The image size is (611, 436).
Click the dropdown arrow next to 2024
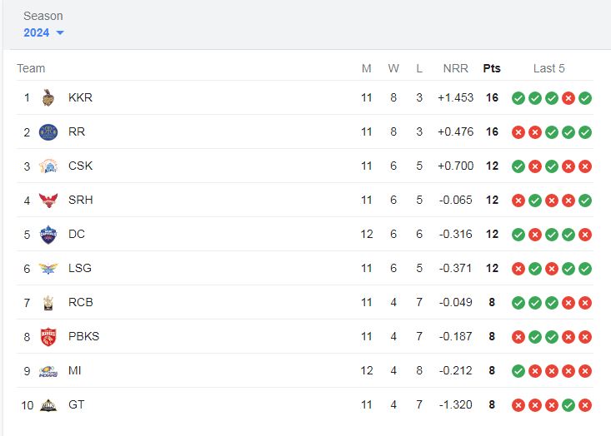60,32
